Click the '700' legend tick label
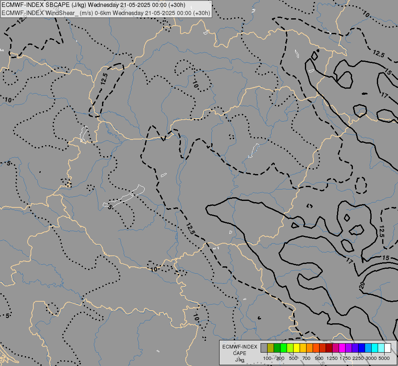The height and width of the screenshot is (366, 398). [307, 358]
